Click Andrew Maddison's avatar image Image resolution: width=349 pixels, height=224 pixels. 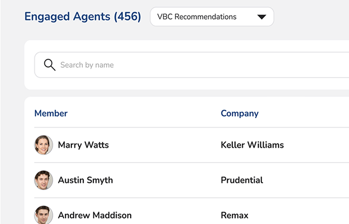[44, 215]
